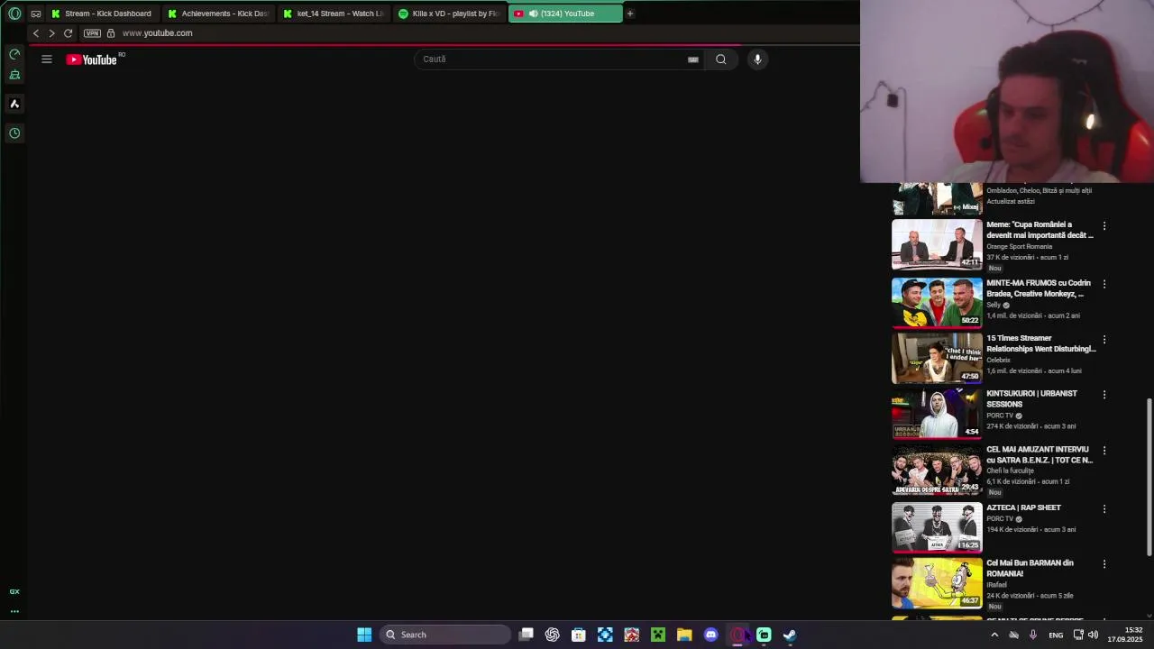
Task: Mute audio on the YouTube tab speaker icon
Action: (x=533, y=14)
